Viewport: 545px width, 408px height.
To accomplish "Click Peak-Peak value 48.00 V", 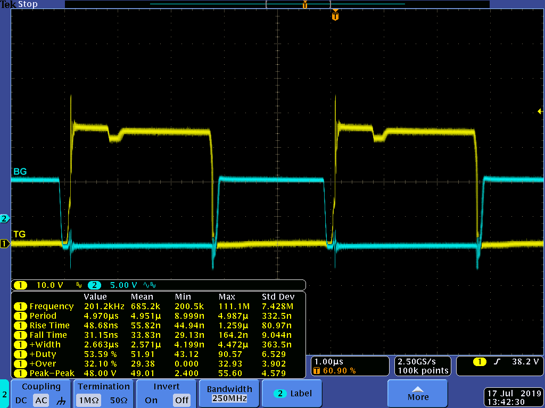I will point(100,373).
